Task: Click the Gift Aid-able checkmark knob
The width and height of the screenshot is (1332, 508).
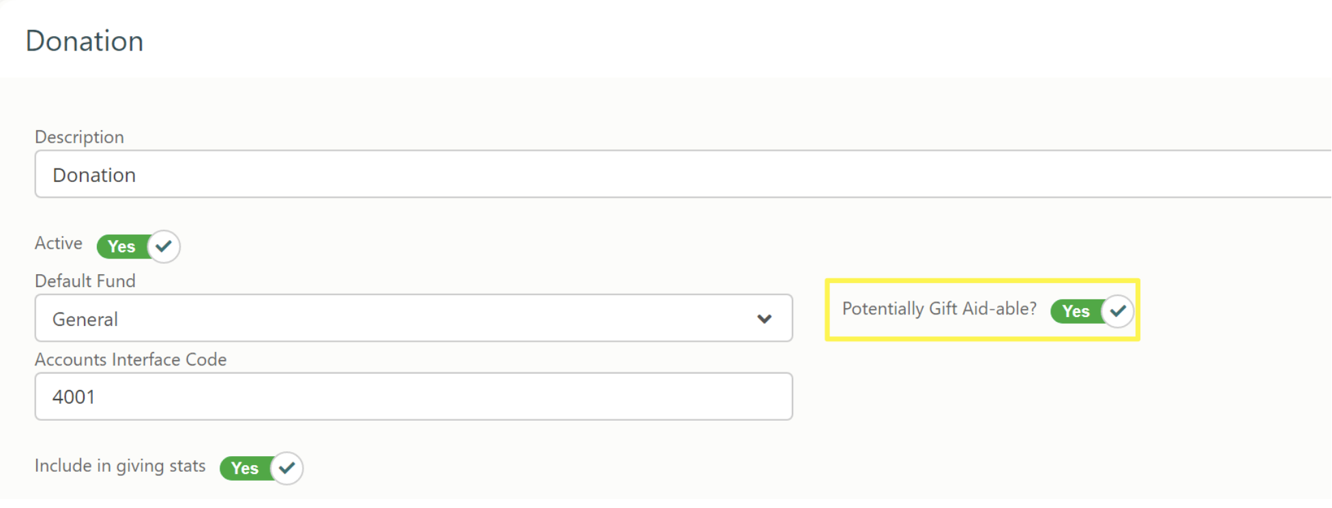Action: (x=1117, y=311)
